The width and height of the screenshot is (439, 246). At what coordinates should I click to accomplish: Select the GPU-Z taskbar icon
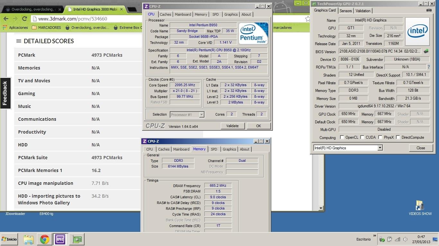pyautogui.click(x=76, y=239)
